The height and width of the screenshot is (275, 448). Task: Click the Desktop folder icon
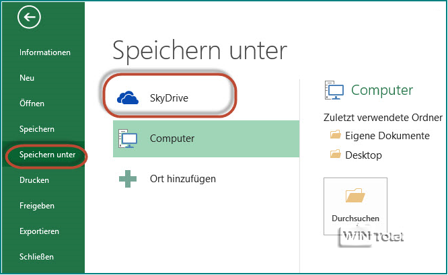pyautogui.click(x=336, y=155)
